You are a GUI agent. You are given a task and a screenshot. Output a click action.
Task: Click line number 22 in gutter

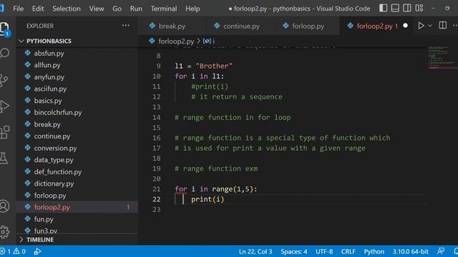[156, 199]
